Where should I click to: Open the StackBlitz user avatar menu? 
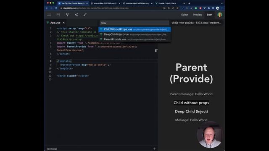(x=220, y=15)
